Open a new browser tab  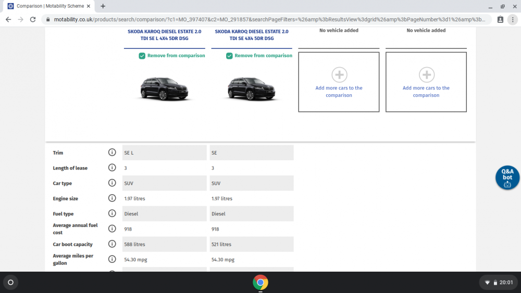click(x=103, y=6)
